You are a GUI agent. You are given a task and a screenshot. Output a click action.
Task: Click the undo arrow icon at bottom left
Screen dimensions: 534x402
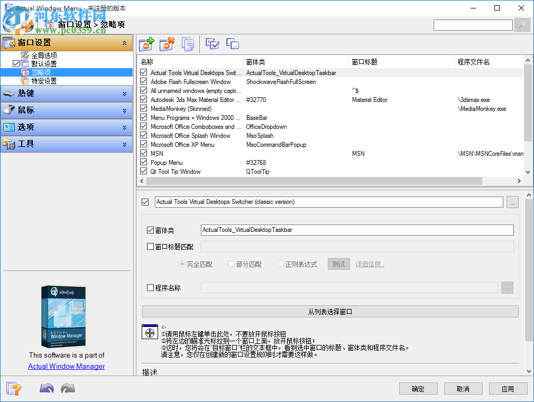coord(47,388)
